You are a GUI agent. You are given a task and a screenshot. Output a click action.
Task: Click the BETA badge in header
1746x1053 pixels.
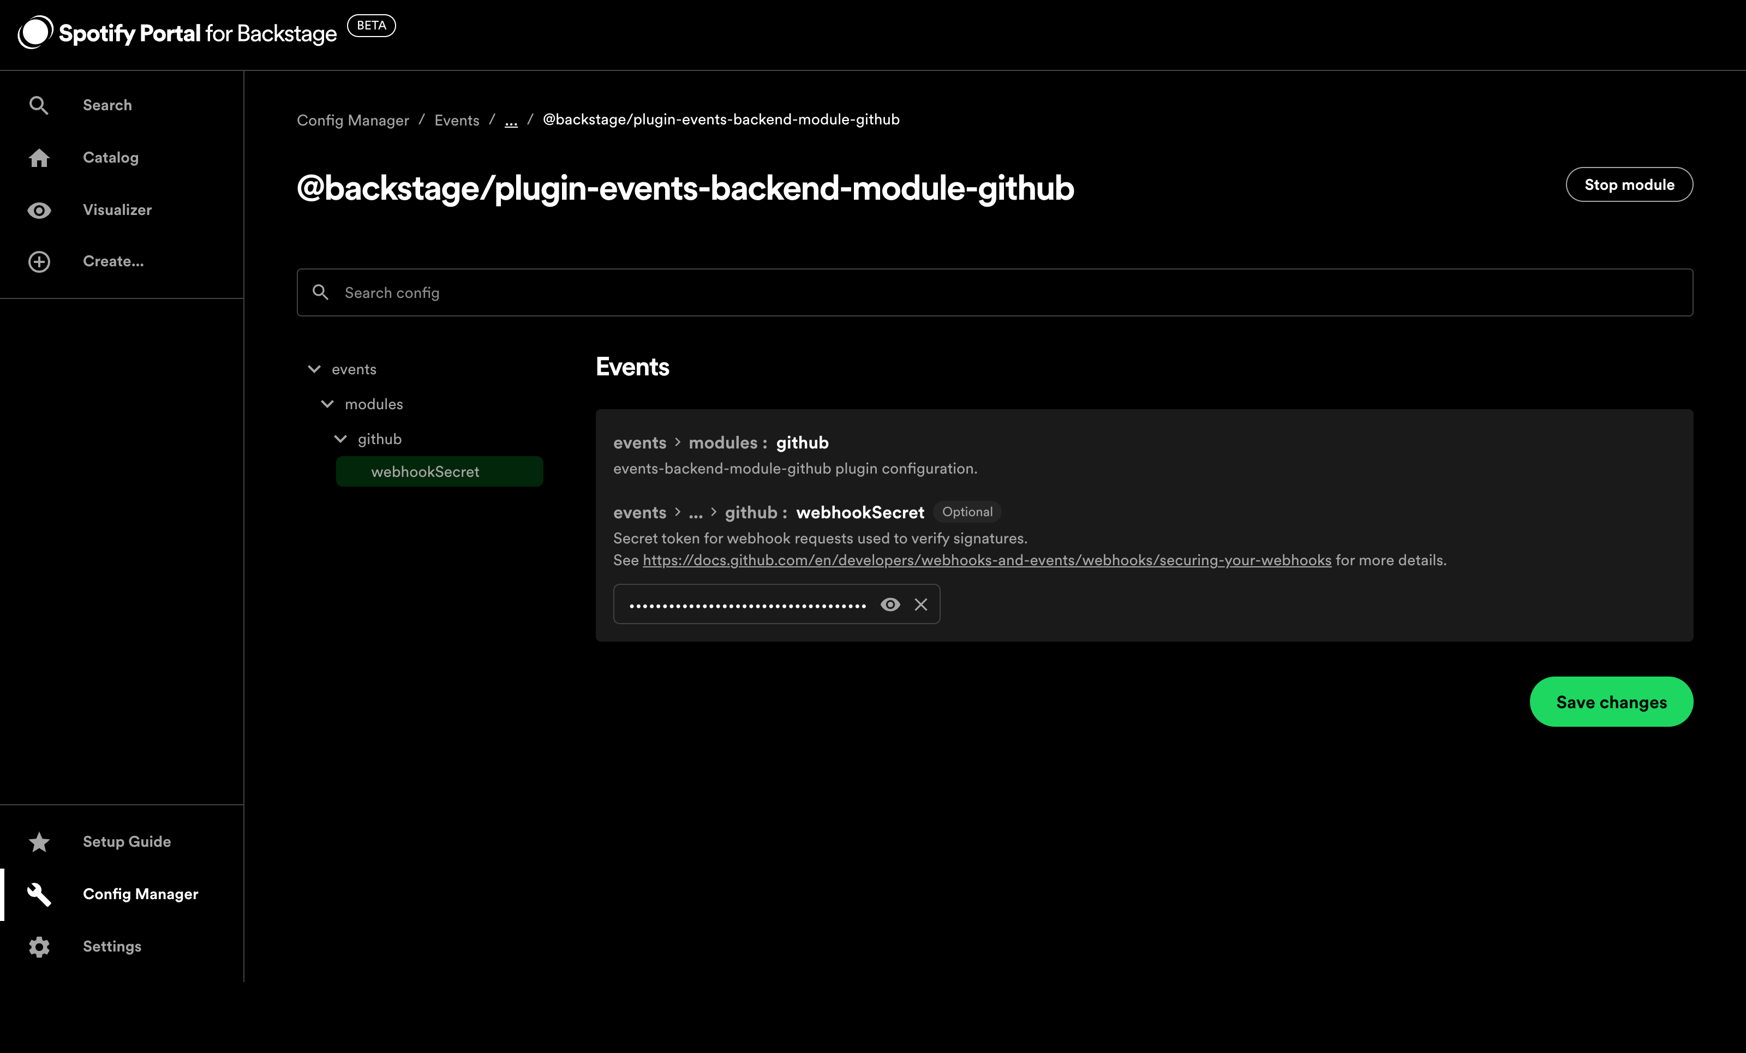click(x=372, y=26)
